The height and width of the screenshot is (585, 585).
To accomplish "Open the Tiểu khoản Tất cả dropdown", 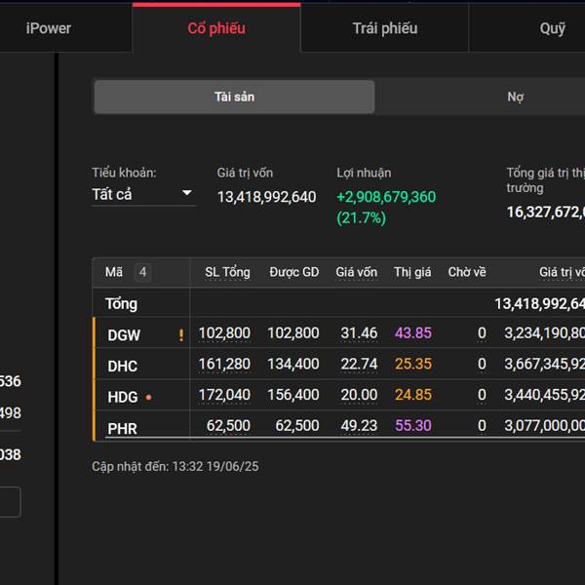I will point(143,194).
